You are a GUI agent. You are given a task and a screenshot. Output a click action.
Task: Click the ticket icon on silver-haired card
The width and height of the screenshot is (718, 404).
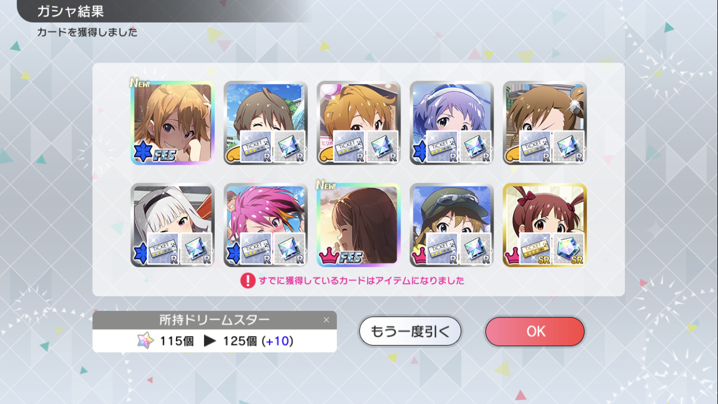point(163,249)
